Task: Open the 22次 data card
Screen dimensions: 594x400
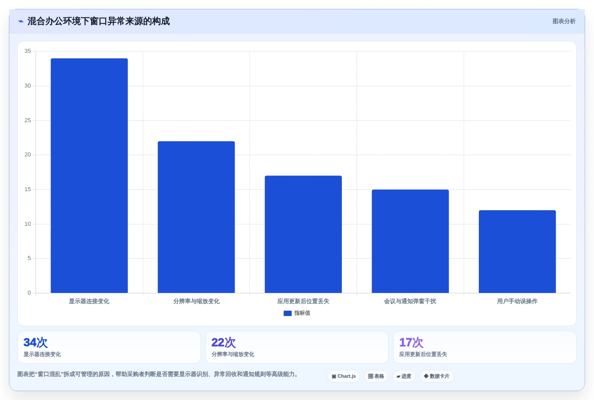Action: point(297,347)
